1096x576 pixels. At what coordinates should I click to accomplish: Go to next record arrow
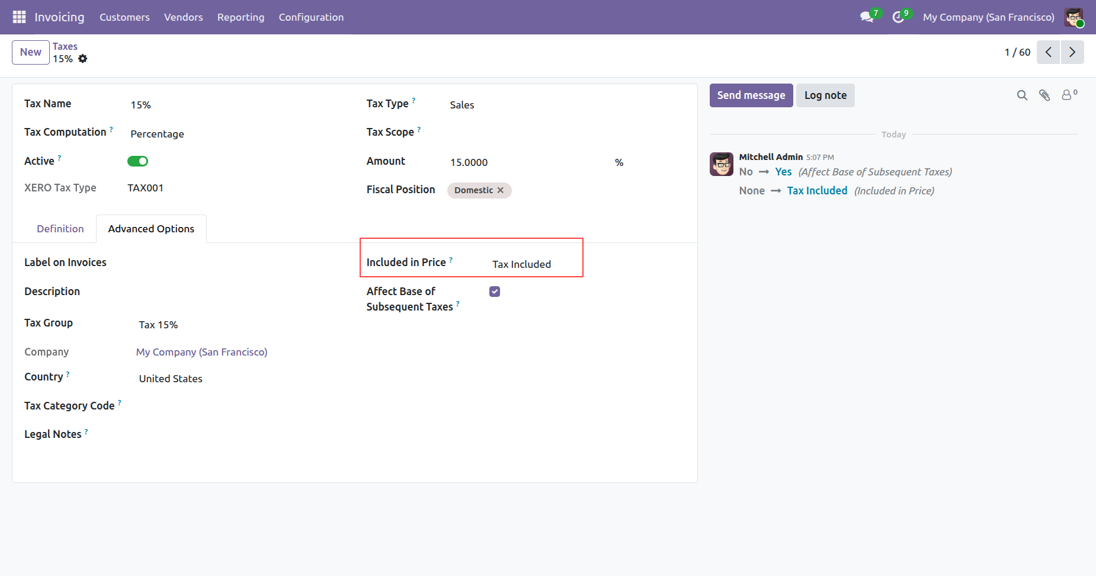click(x=1072, y=52)
